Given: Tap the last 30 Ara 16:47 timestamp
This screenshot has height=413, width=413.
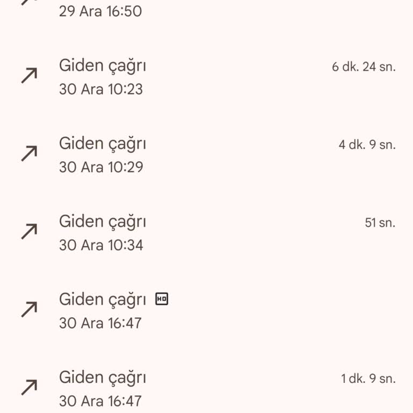Looking at the screenshot, I should coord(100,401).
